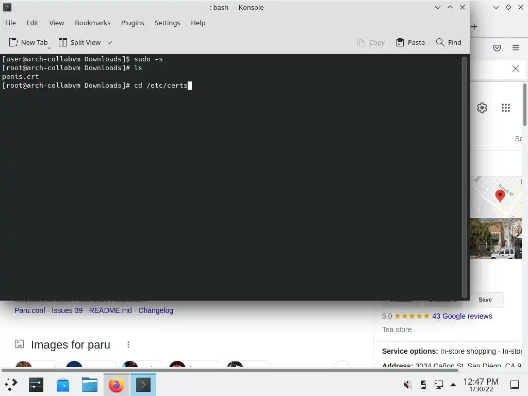Viewport: 528px width, 396px height.
Task: Open a new Firefox tab with plus button
Action: (x=474, y=27)
